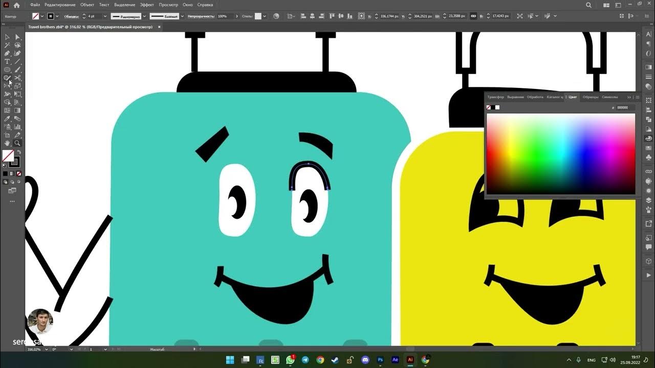655x368 pixels.
Task: Select the Direct Selection tool
Action: pos(17,37)
